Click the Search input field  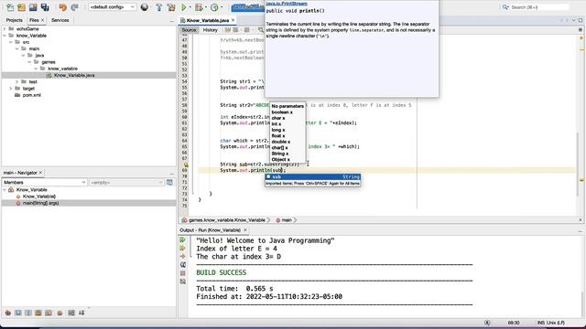coord(539,7)
